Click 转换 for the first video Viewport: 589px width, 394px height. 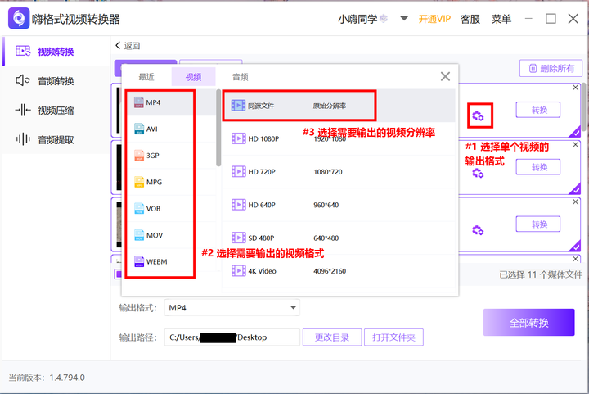538,110
